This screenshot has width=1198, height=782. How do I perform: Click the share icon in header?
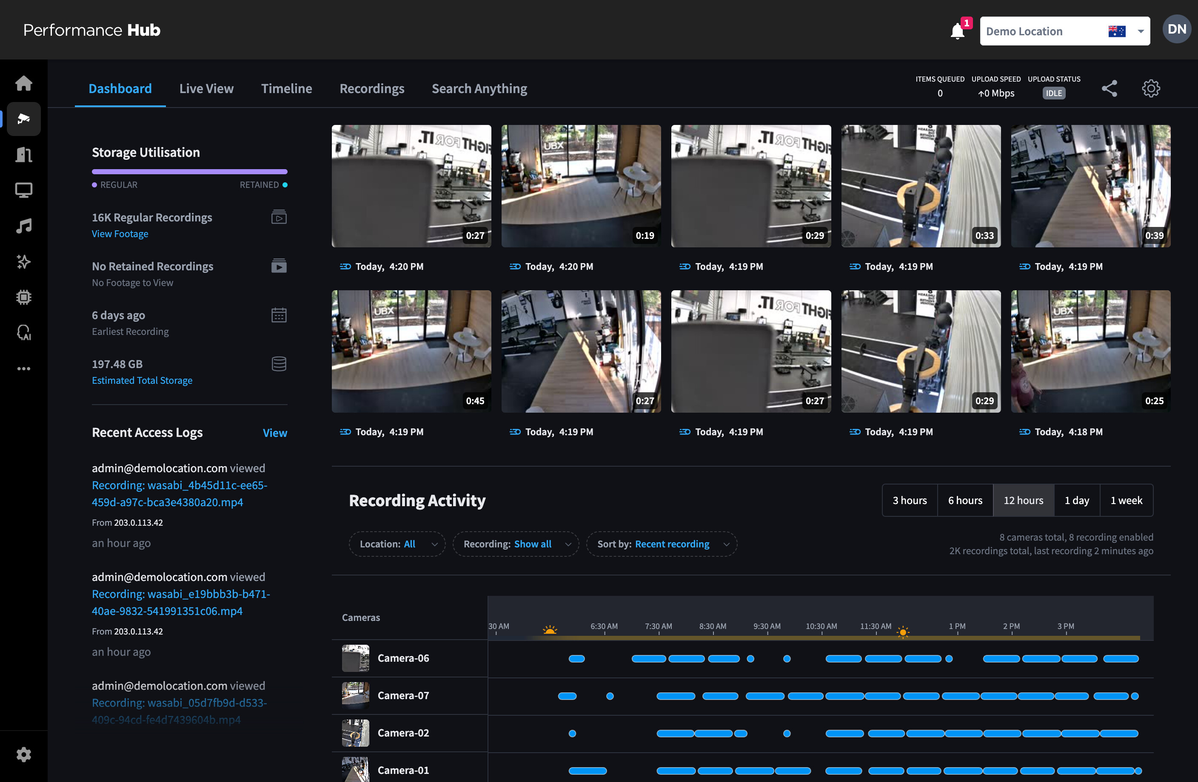pyautogui.click(x=1110, y=88)
